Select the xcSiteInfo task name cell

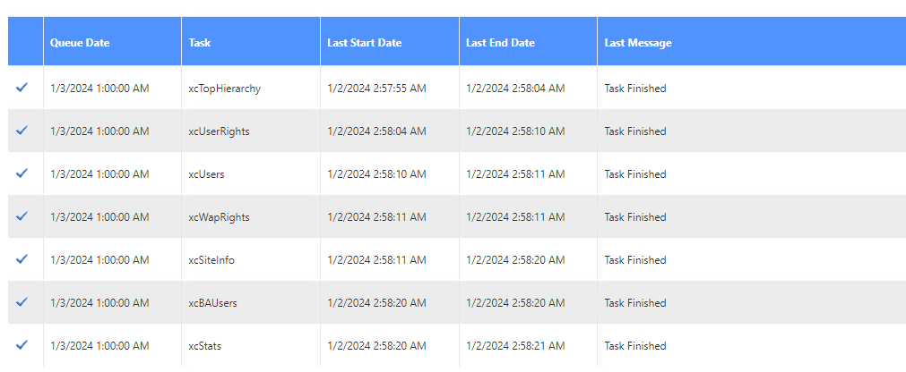tap(211, 260)
